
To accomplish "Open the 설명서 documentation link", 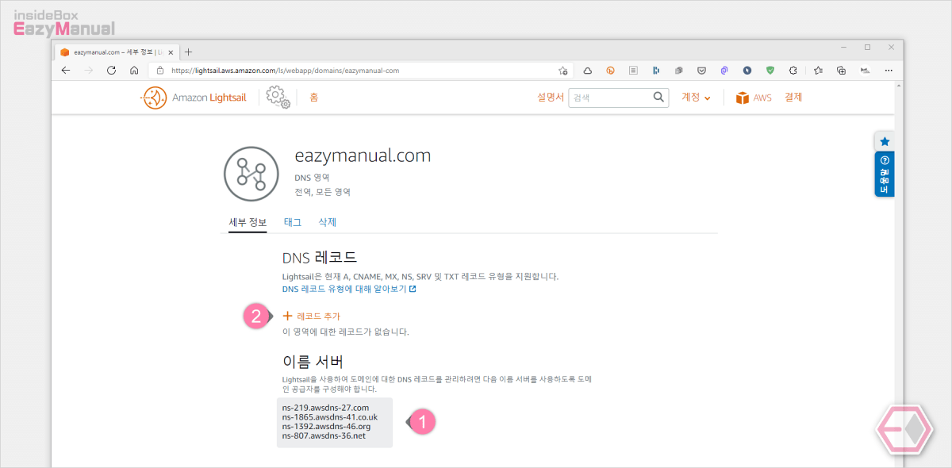I will click(x=550, y=98).
